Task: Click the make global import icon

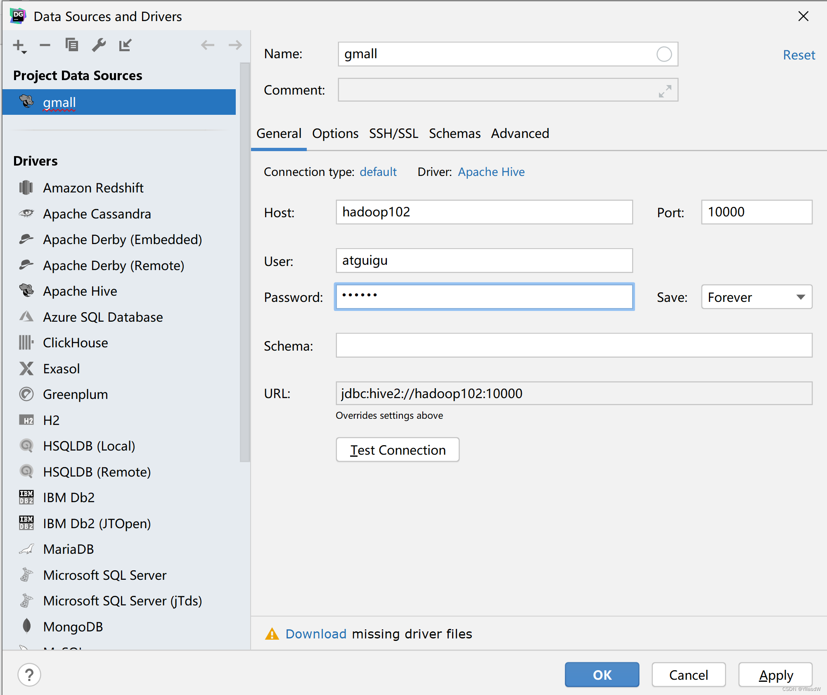Action: click(x=125, y=45)
